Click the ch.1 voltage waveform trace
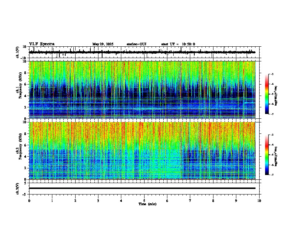The height and width of the screenshot is (225, 292). tap(142, 52)
